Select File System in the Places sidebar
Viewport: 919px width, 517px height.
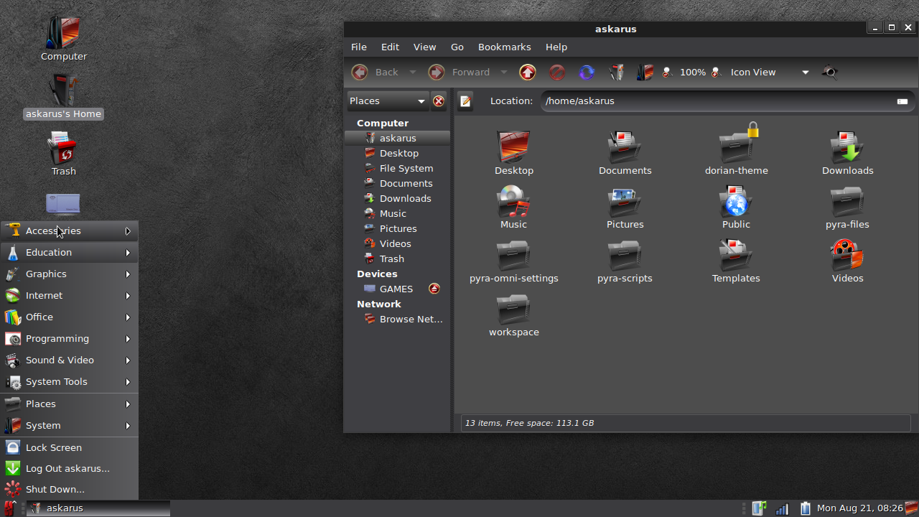point(406,169)
